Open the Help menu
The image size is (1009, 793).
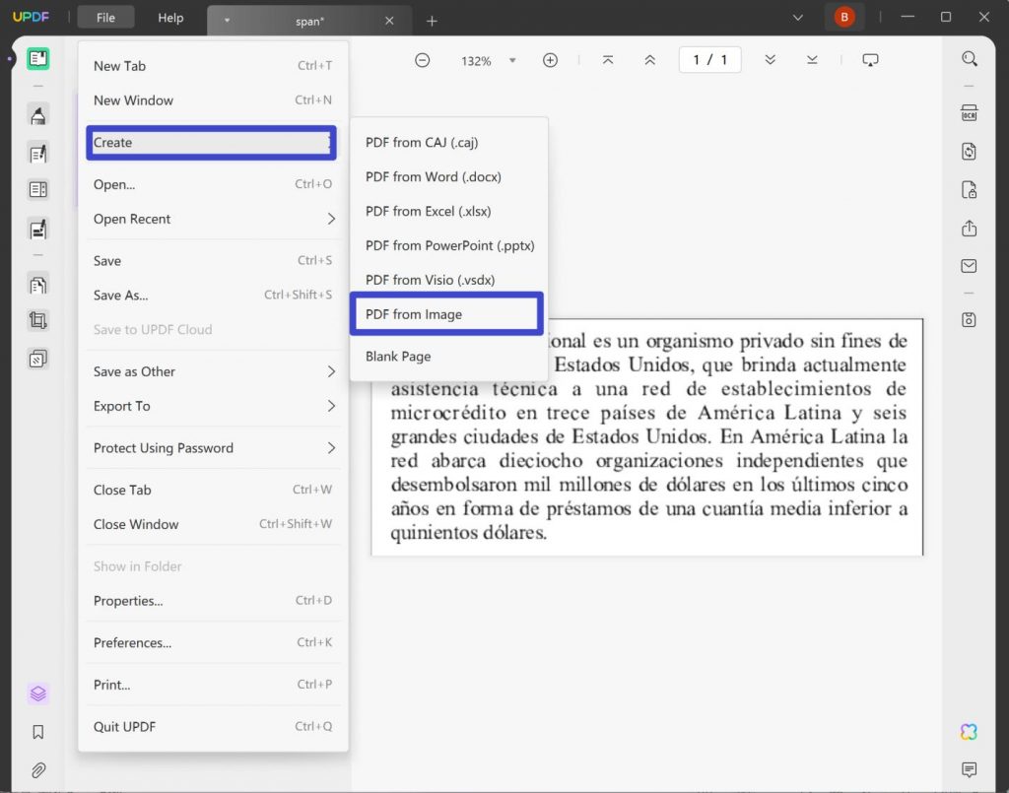click(x=170, y=17)
